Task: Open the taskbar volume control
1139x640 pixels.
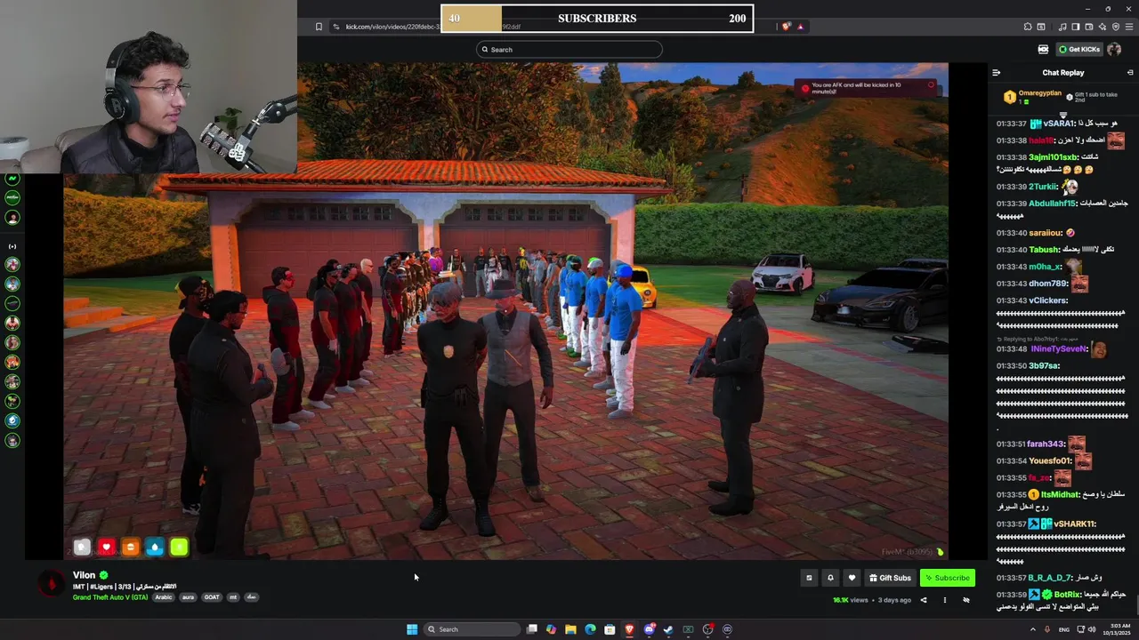Action: click(x=1092, y=629)
